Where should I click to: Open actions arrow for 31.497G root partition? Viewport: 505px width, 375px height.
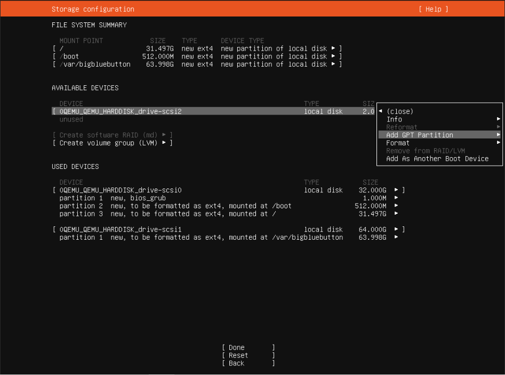(x=396, y=214)
